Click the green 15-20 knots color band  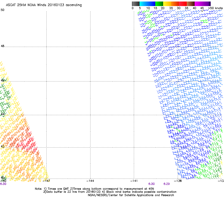pos(159,4)
